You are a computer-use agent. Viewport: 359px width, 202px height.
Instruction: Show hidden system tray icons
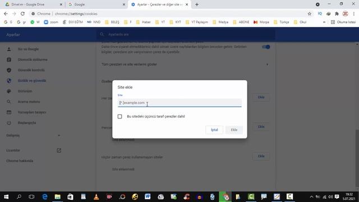(x=311, y=197)
